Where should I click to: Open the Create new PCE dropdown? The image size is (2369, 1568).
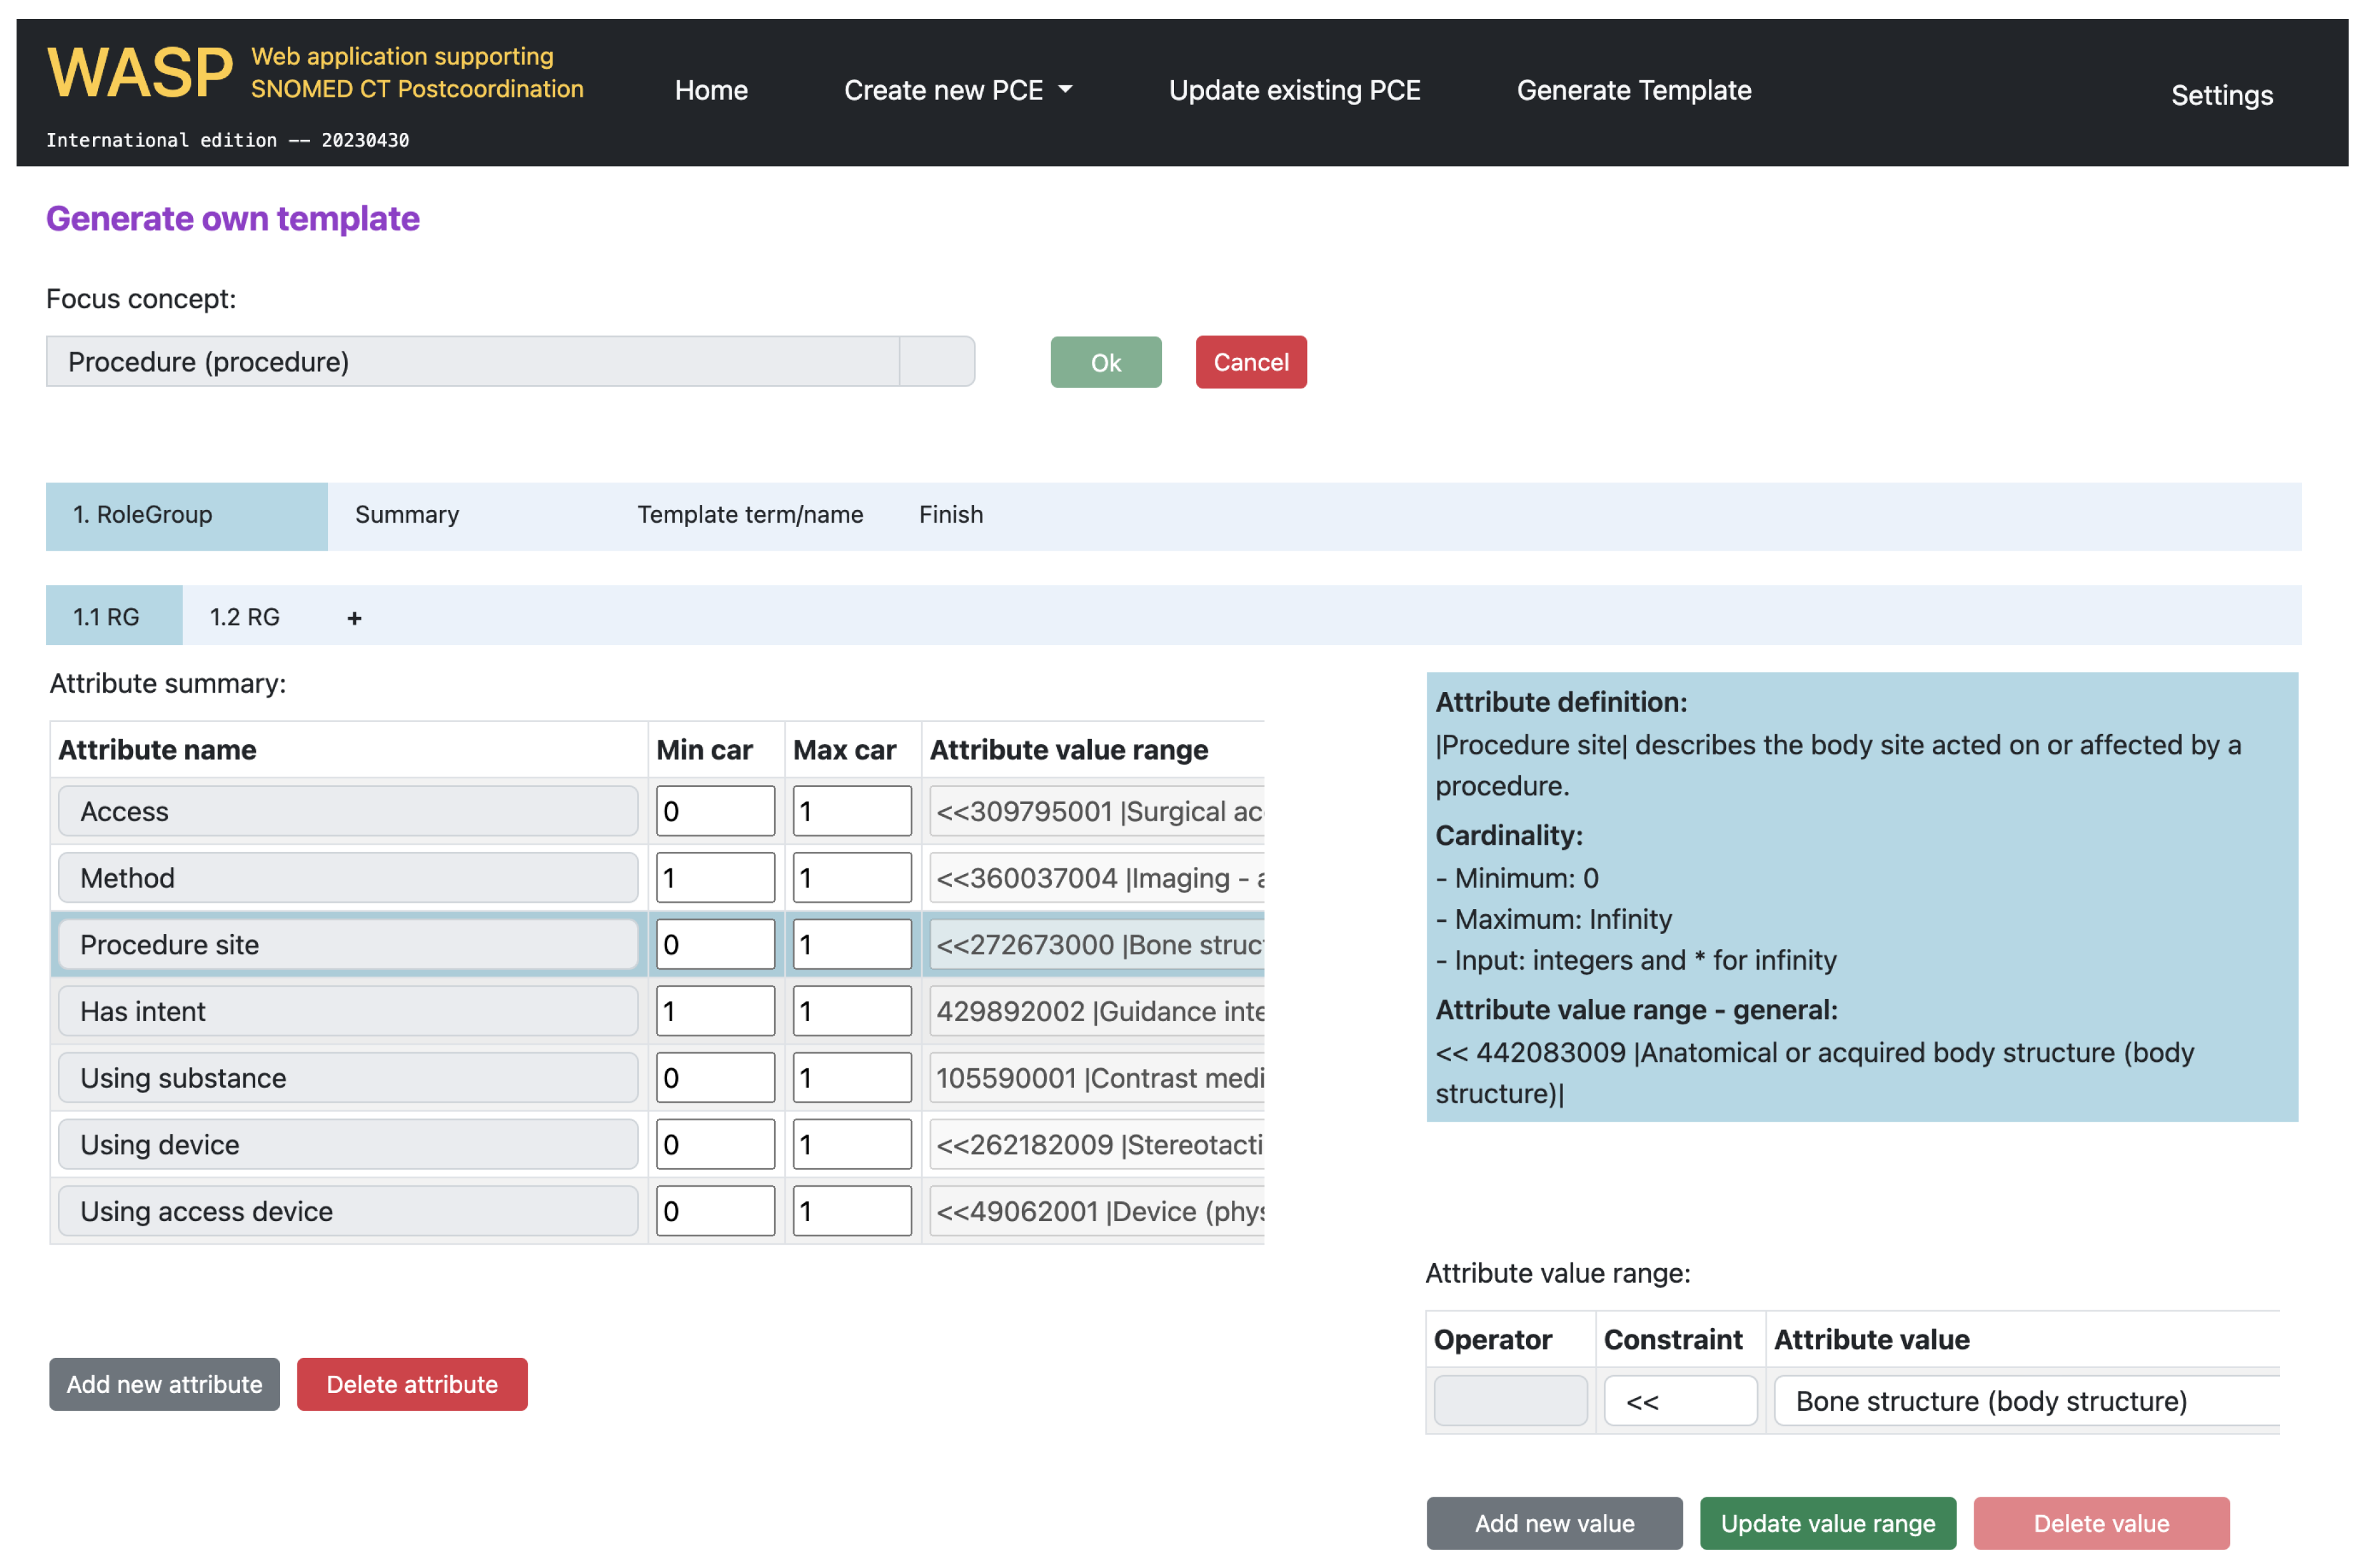pos(957,90)
